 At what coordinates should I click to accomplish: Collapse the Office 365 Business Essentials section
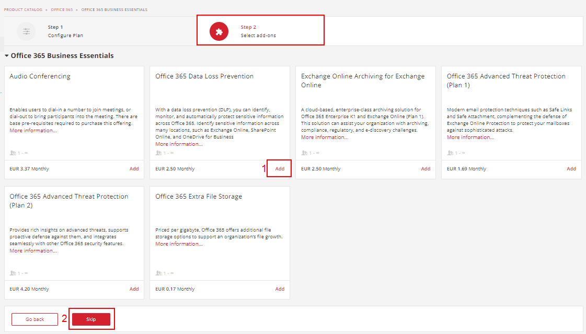[6, 55]
